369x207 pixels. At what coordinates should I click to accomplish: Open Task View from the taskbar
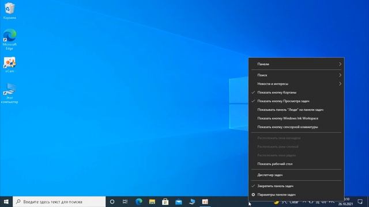coord(125,202)
